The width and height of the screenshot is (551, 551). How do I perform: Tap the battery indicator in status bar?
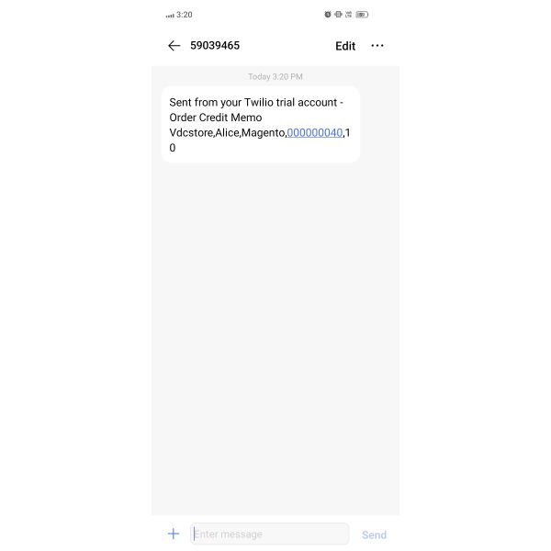pyautogui.click(x=362, y=15)
